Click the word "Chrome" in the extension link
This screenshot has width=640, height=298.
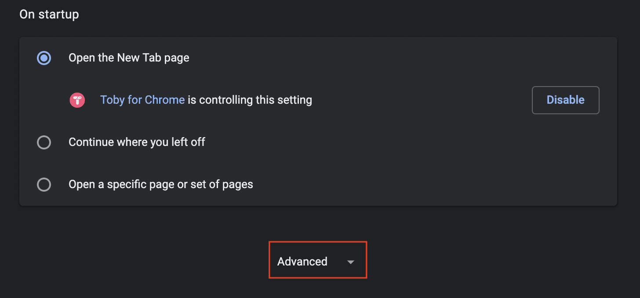[164, 100]
